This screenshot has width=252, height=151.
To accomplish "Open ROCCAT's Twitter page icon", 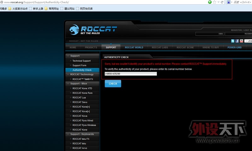I will [232, 41].
